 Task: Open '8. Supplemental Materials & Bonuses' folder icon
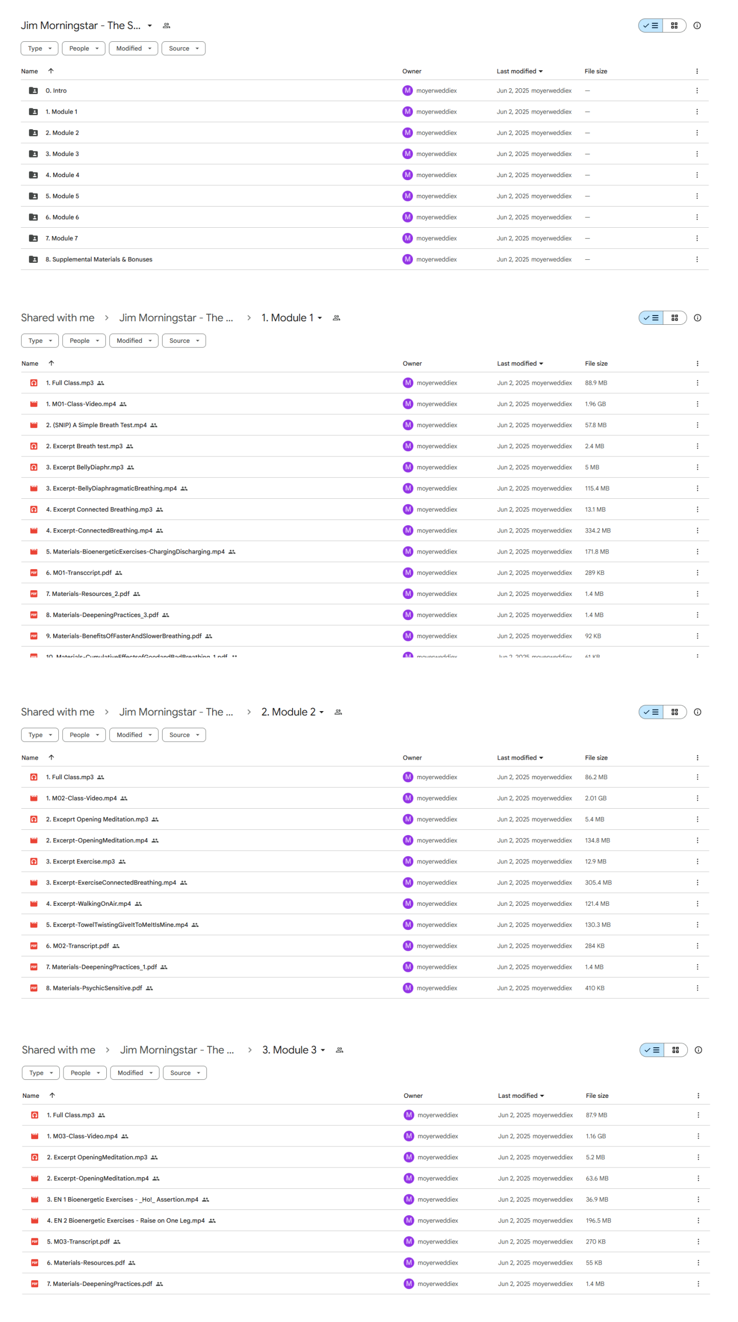pos(33,259)
